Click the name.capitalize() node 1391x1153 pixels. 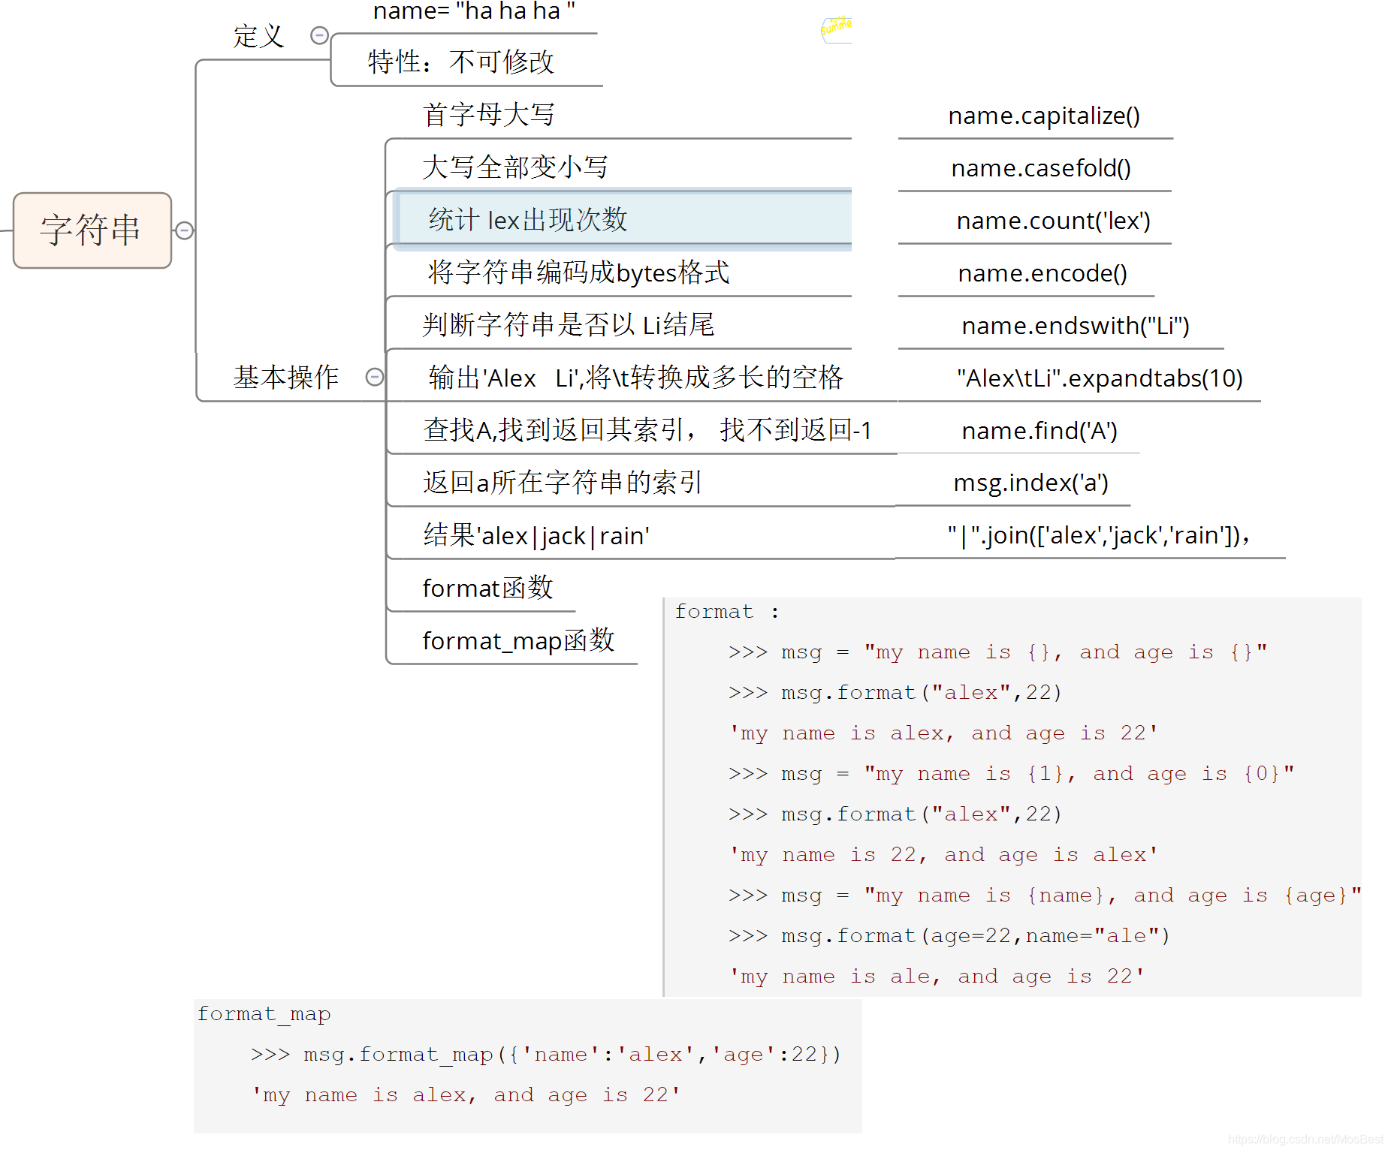click(1044, 116)
